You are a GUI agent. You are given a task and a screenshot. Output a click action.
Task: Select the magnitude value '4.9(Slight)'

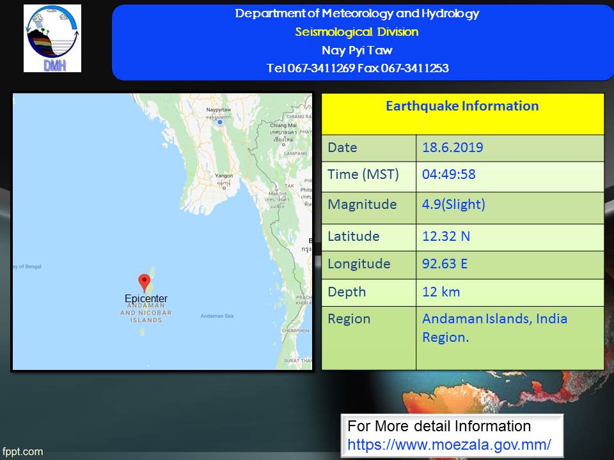click(454, 204)
